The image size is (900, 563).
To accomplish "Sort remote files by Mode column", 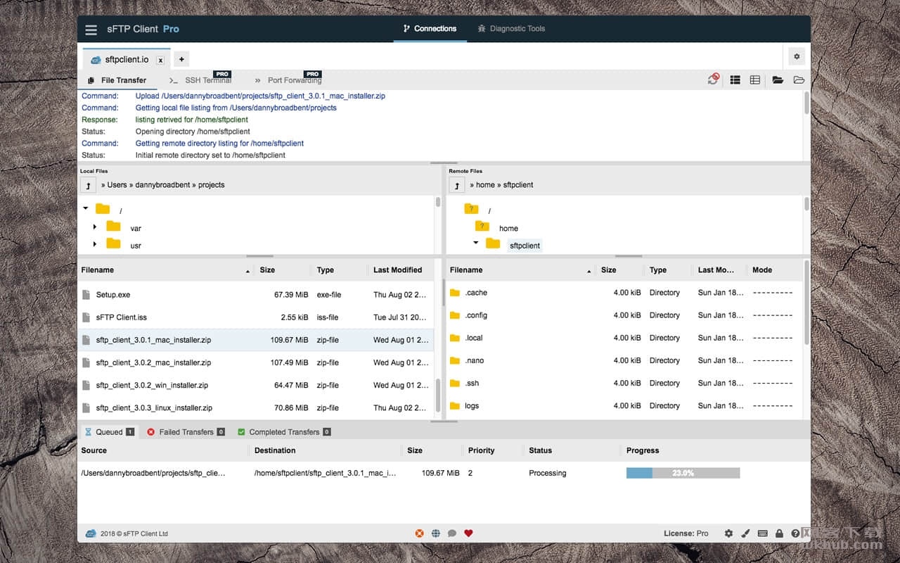I will (762, 270).
